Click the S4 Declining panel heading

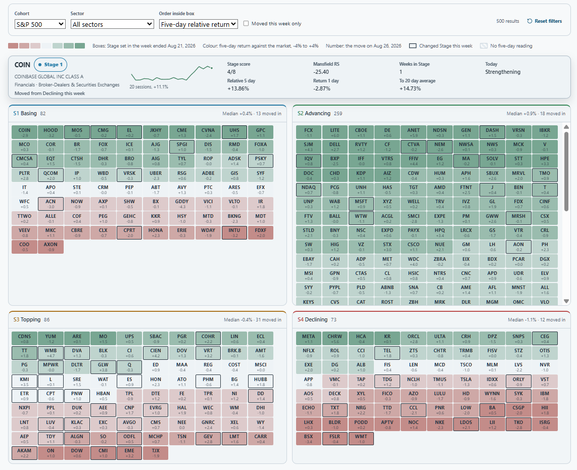pyautogui.click(x=312, y=319)
